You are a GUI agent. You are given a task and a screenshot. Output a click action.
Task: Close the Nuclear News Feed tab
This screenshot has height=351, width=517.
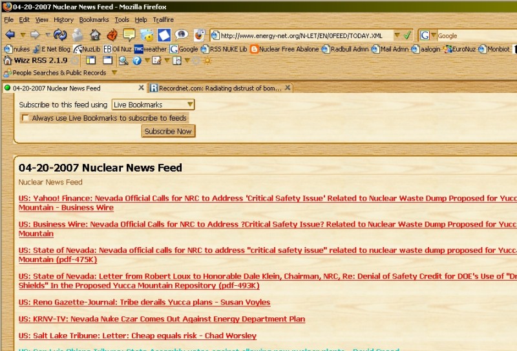[141, 88]
